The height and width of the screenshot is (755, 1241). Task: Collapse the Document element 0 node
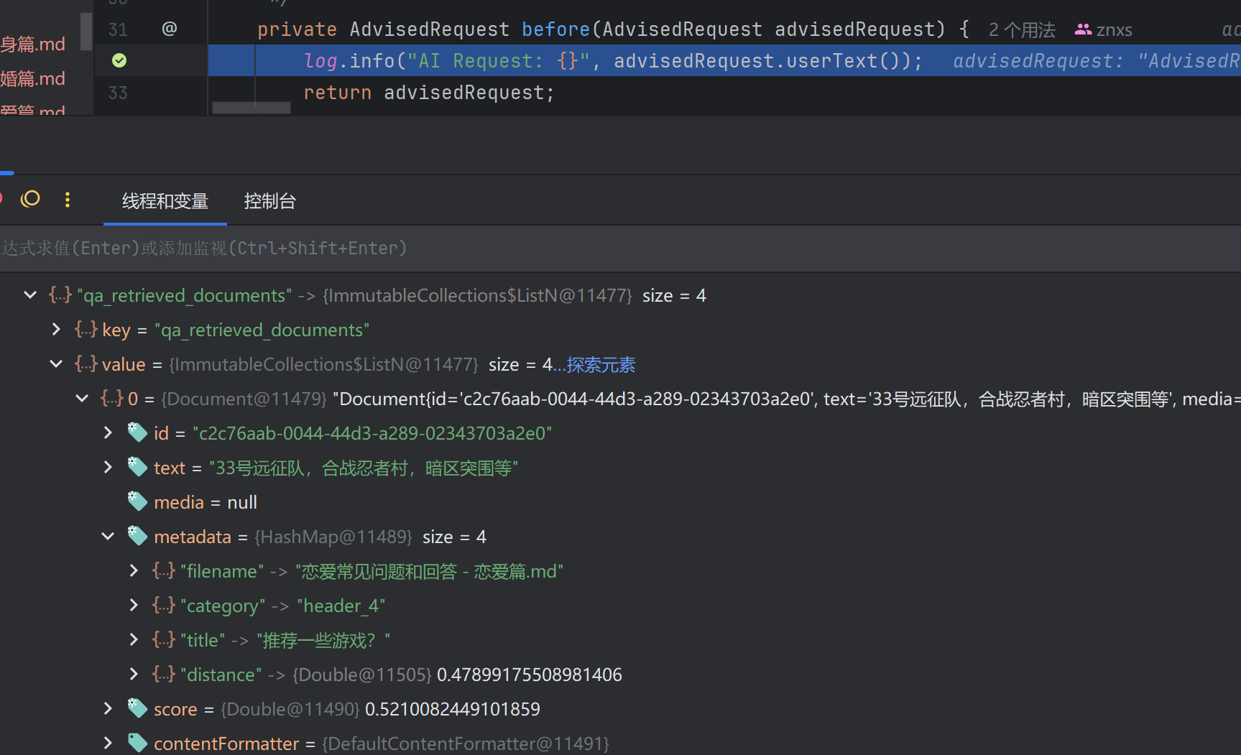[82, 398]
